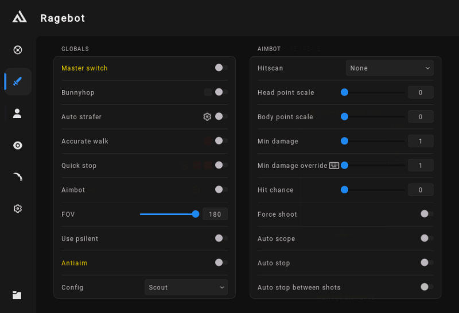Viewport: 459px width, 313px height.
Task: Open the eye visuals sidebar tab
Action: [18, 146]
